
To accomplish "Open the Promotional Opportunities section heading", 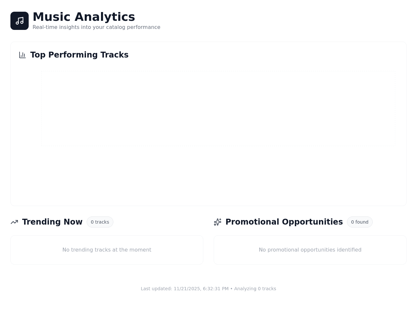I will tap(284, 222).
